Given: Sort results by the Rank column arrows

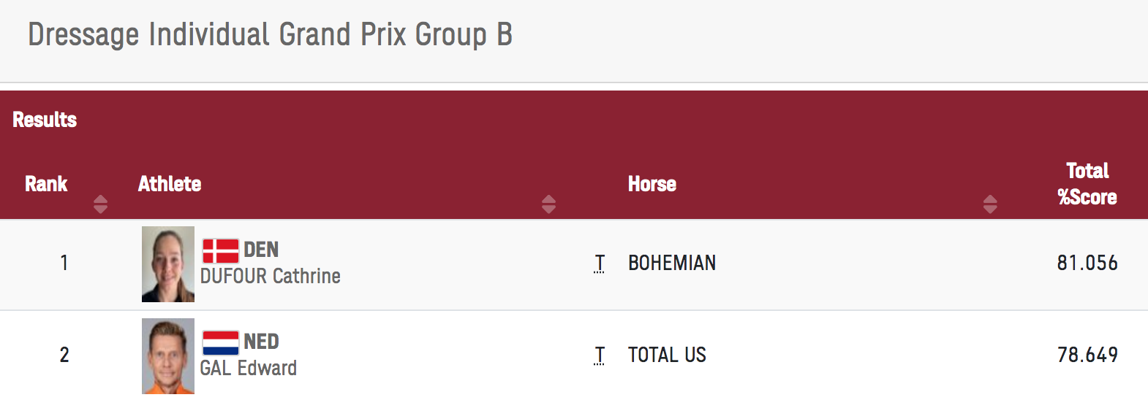Looking at the screenshot, I should tap(101, 204).
